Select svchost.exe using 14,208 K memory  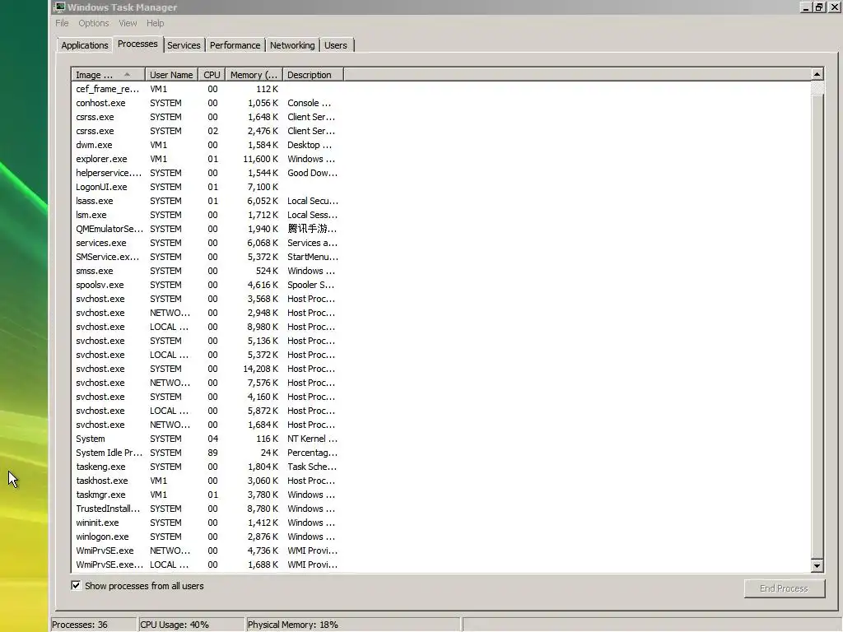click(207, 369)
